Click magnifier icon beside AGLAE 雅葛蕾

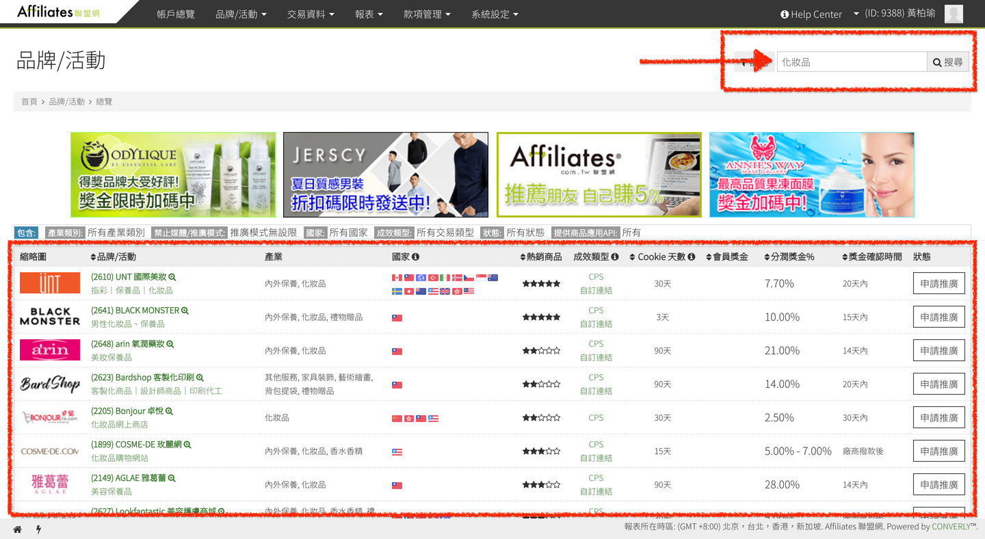(x=172, y=478)
